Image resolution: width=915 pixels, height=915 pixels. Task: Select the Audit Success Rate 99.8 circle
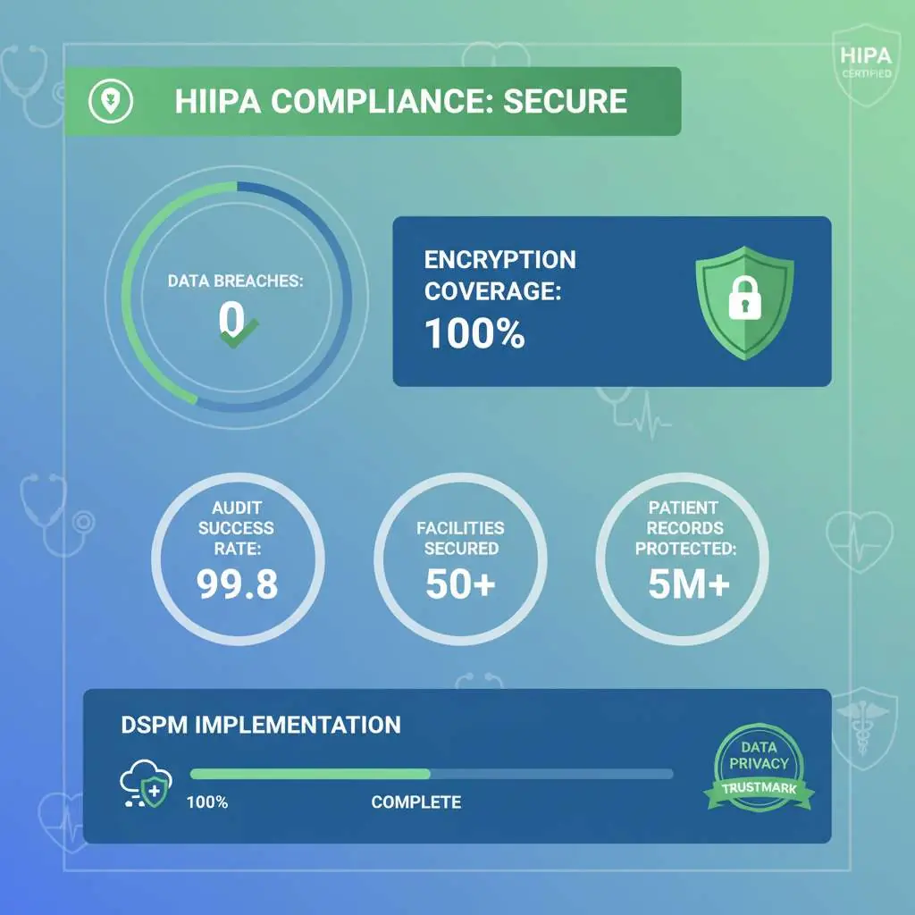pos(238,559)
